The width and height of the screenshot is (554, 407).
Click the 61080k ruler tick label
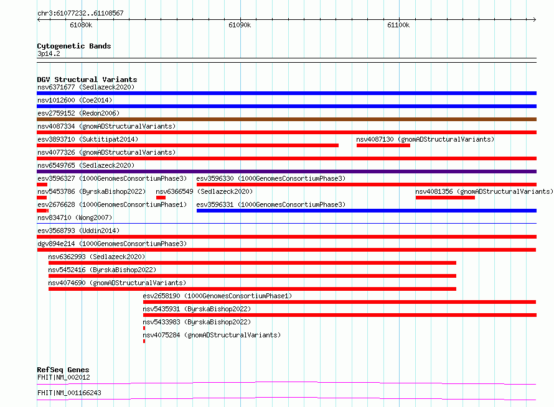coord(81,25)
